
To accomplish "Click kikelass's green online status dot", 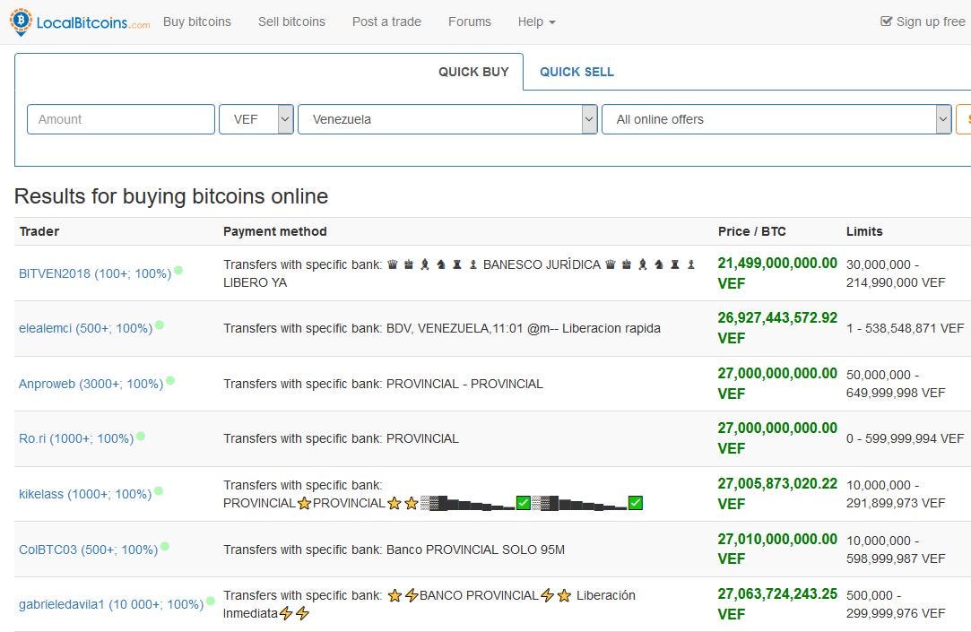I will tap(159, 491).
